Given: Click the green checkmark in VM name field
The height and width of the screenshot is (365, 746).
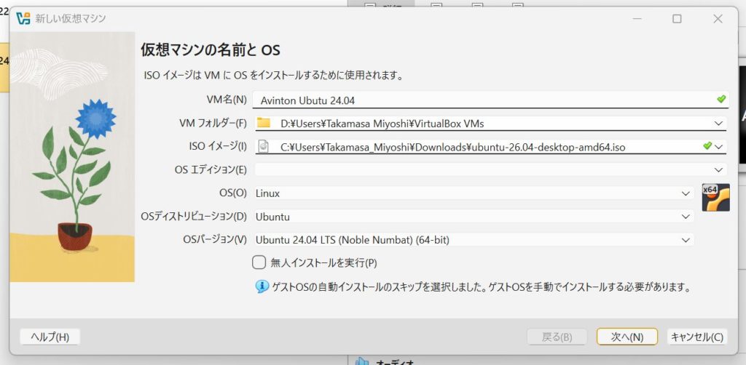Looking at the screenshot, I should [721, 99].
